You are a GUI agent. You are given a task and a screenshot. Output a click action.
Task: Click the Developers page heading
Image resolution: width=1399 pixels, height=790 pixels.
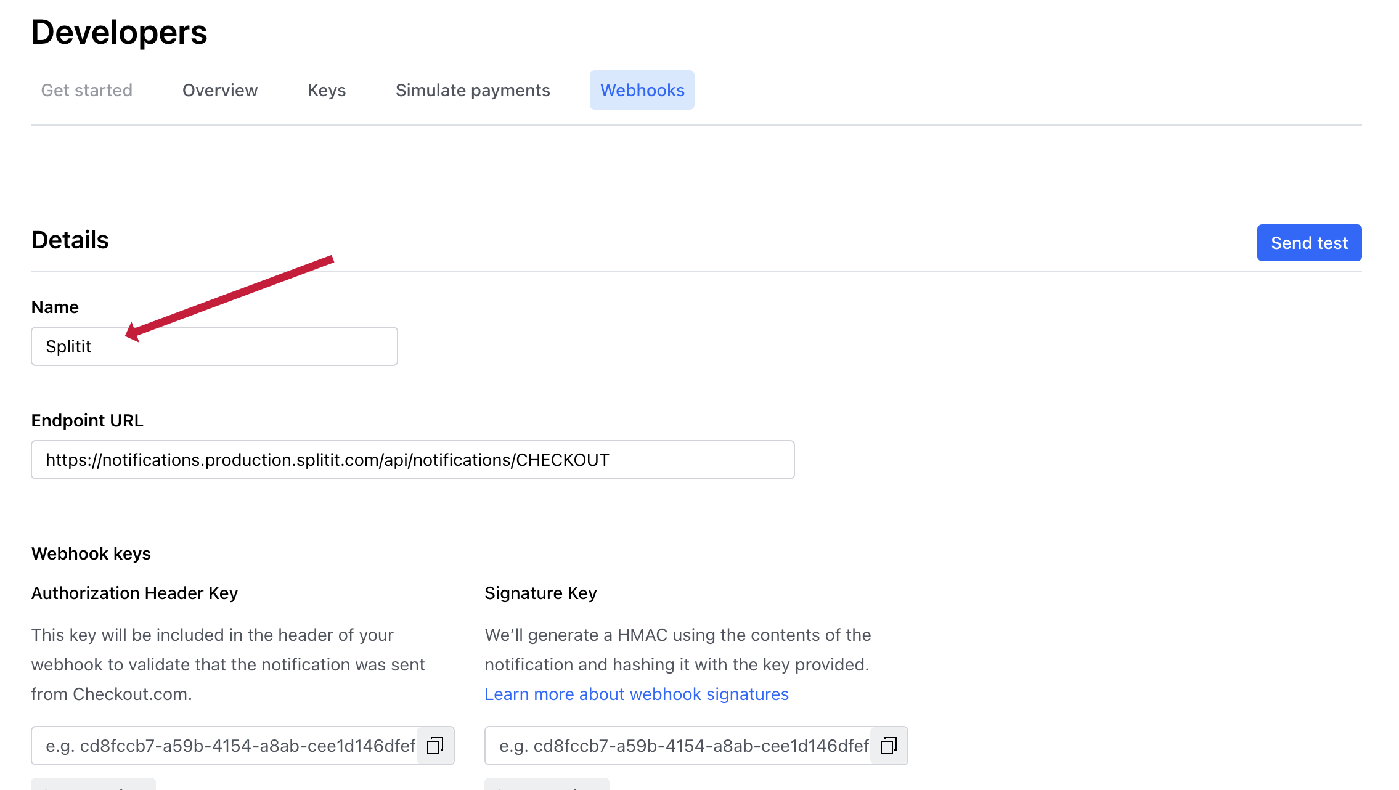[120, 32]
